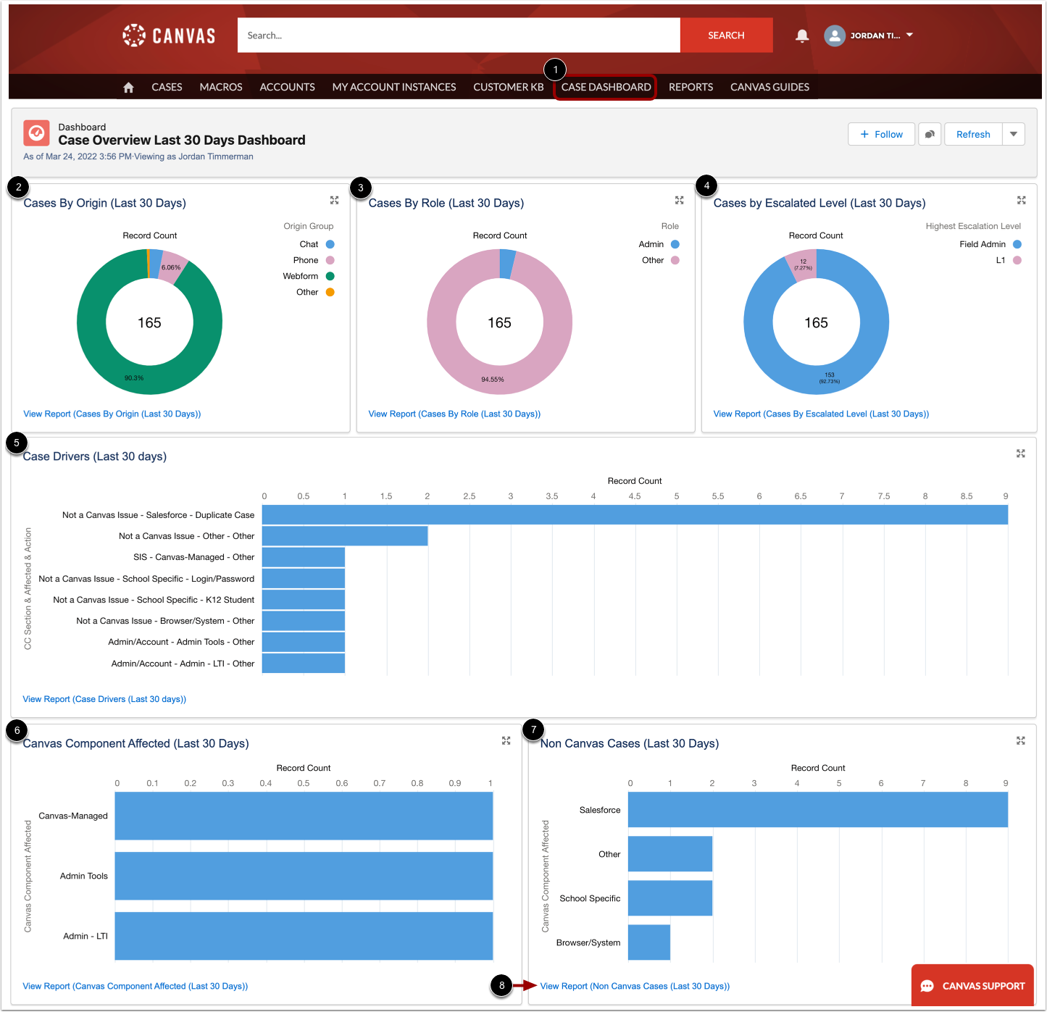Open View Report for Non Canvas Cases
Viewport: 1047px width, 1012px height.
coord(634,986)
